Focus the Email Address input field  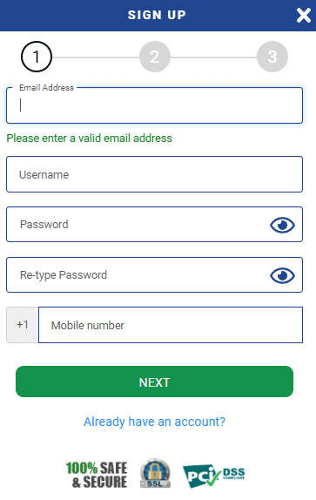point(154,105)
